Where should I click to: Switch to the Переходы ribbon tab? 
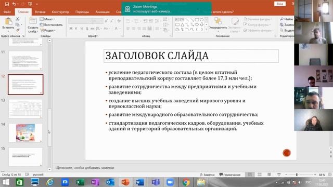click(x=82, y=12)
